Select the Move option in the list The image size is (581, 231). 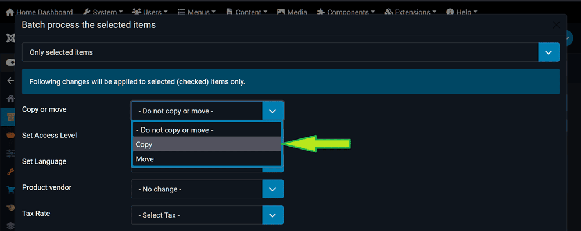pos(207,159)
